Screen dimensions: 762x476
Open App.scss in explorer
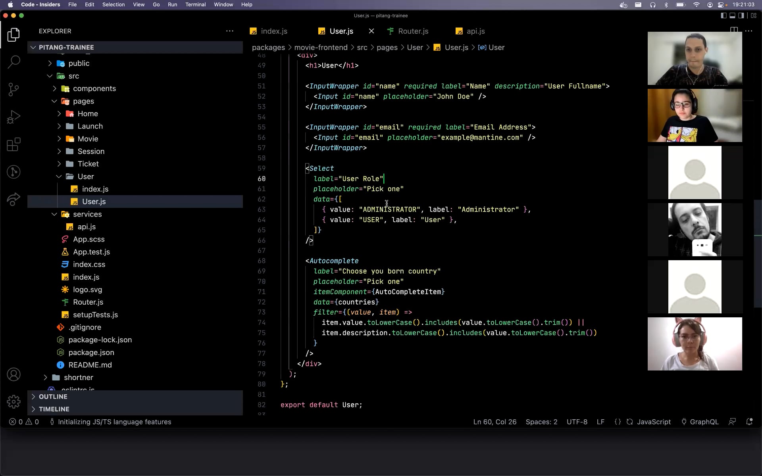coord(135,239)
